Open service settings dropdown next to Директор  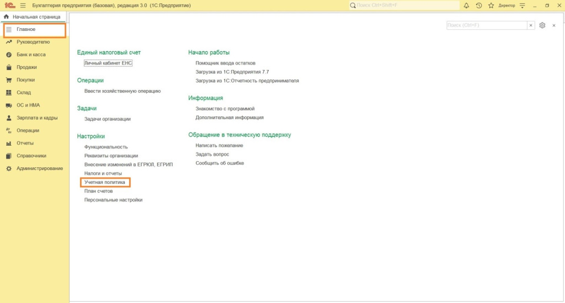(522, 6)
